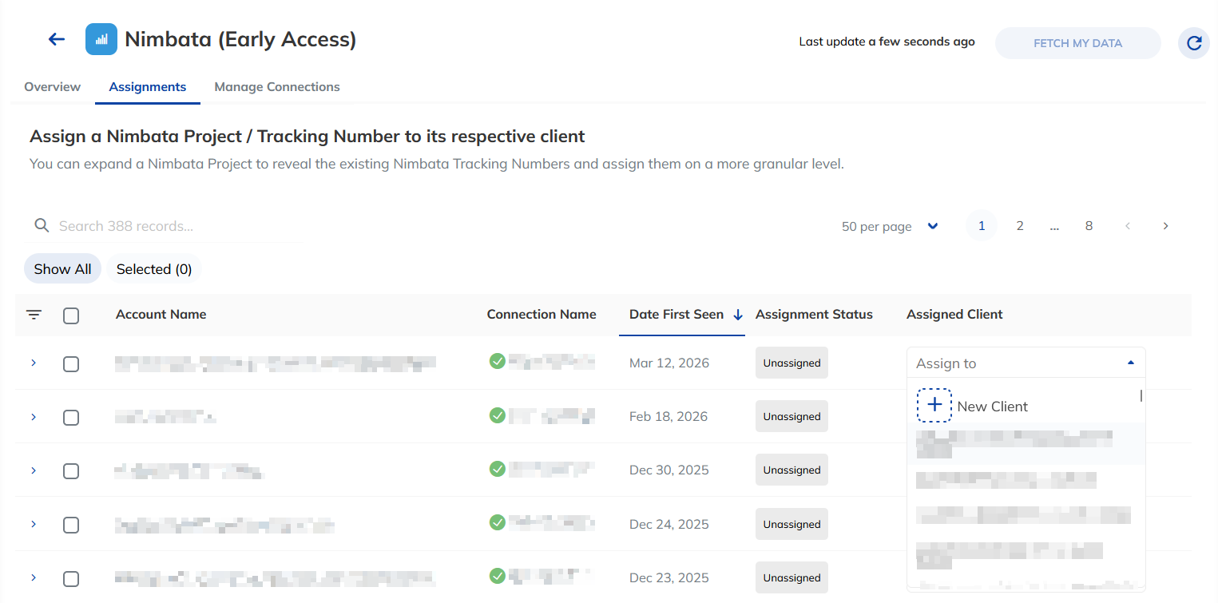
Task: Click the Assigned Client column header
Action: [954, 315]
